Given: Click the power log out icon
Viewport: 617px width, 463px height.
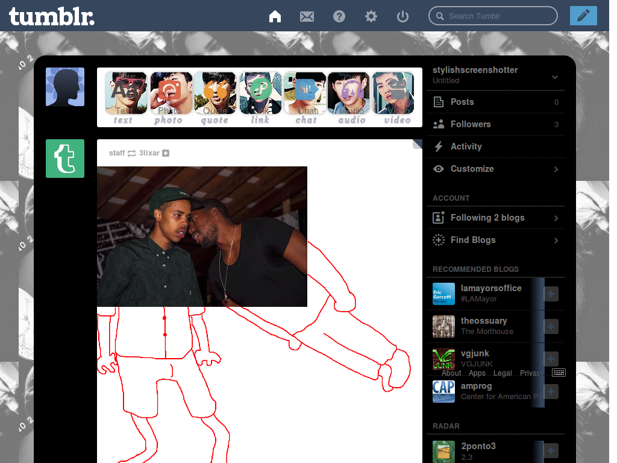Looking at the screenshot, I should click(402, 16).
